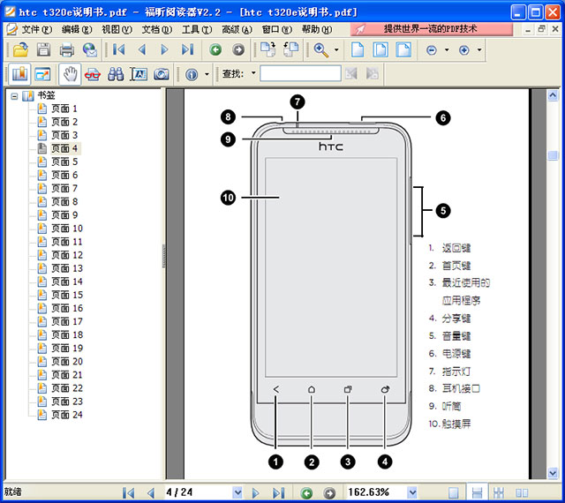Select bookmark 页面 24
This screenshot has width=565, height=503.
click(67, 415)
